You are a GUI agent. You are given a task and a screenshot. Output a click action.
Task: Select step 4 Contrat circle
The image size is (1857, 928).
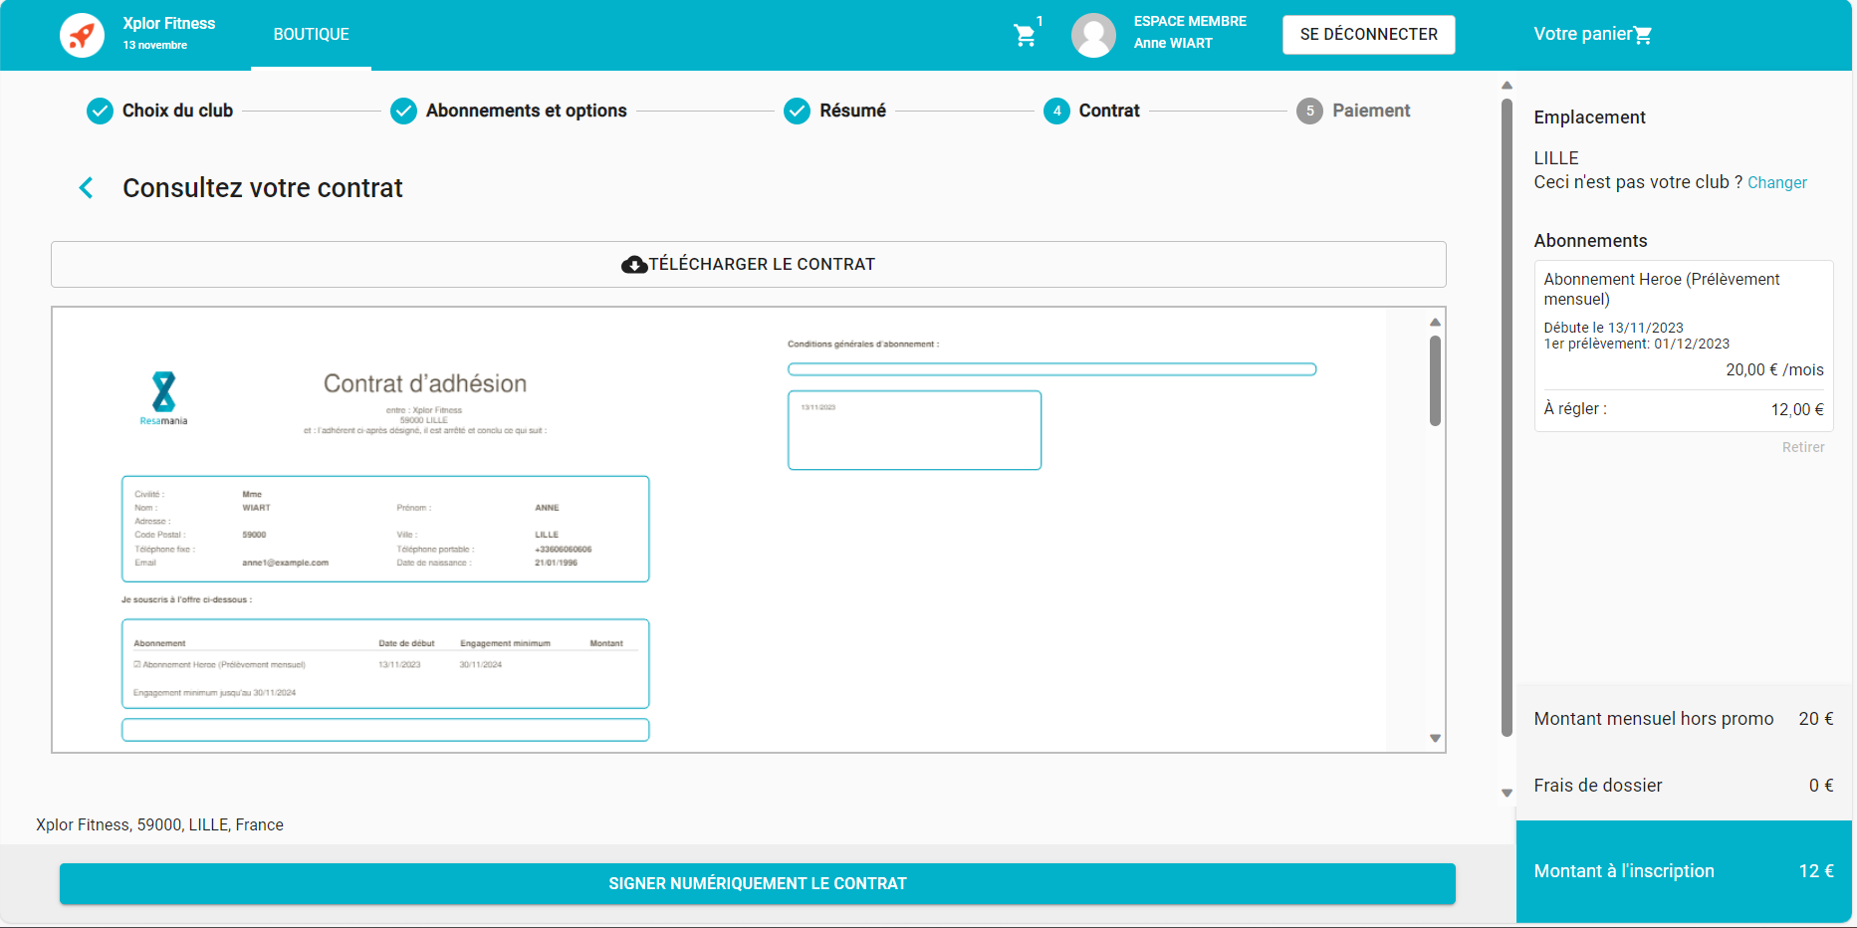pyautogui.click(x=1056, y=111)
